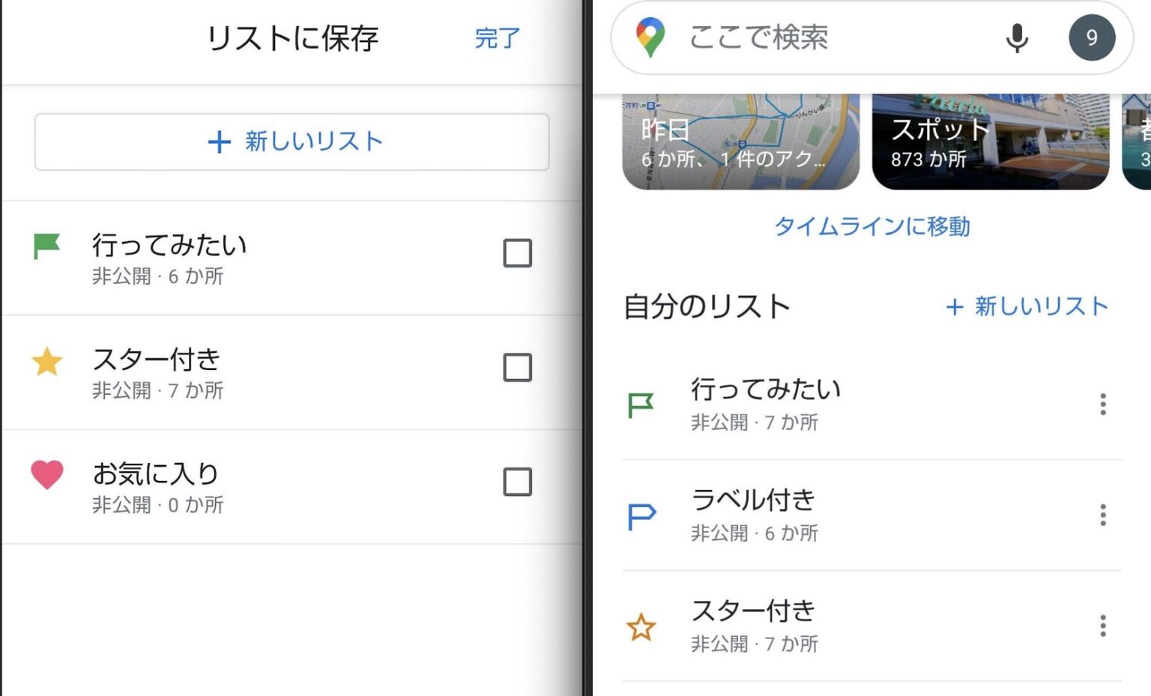1151x696 pixels.
Task: Tap the ここで検索 search field
Action: point(824,37)
